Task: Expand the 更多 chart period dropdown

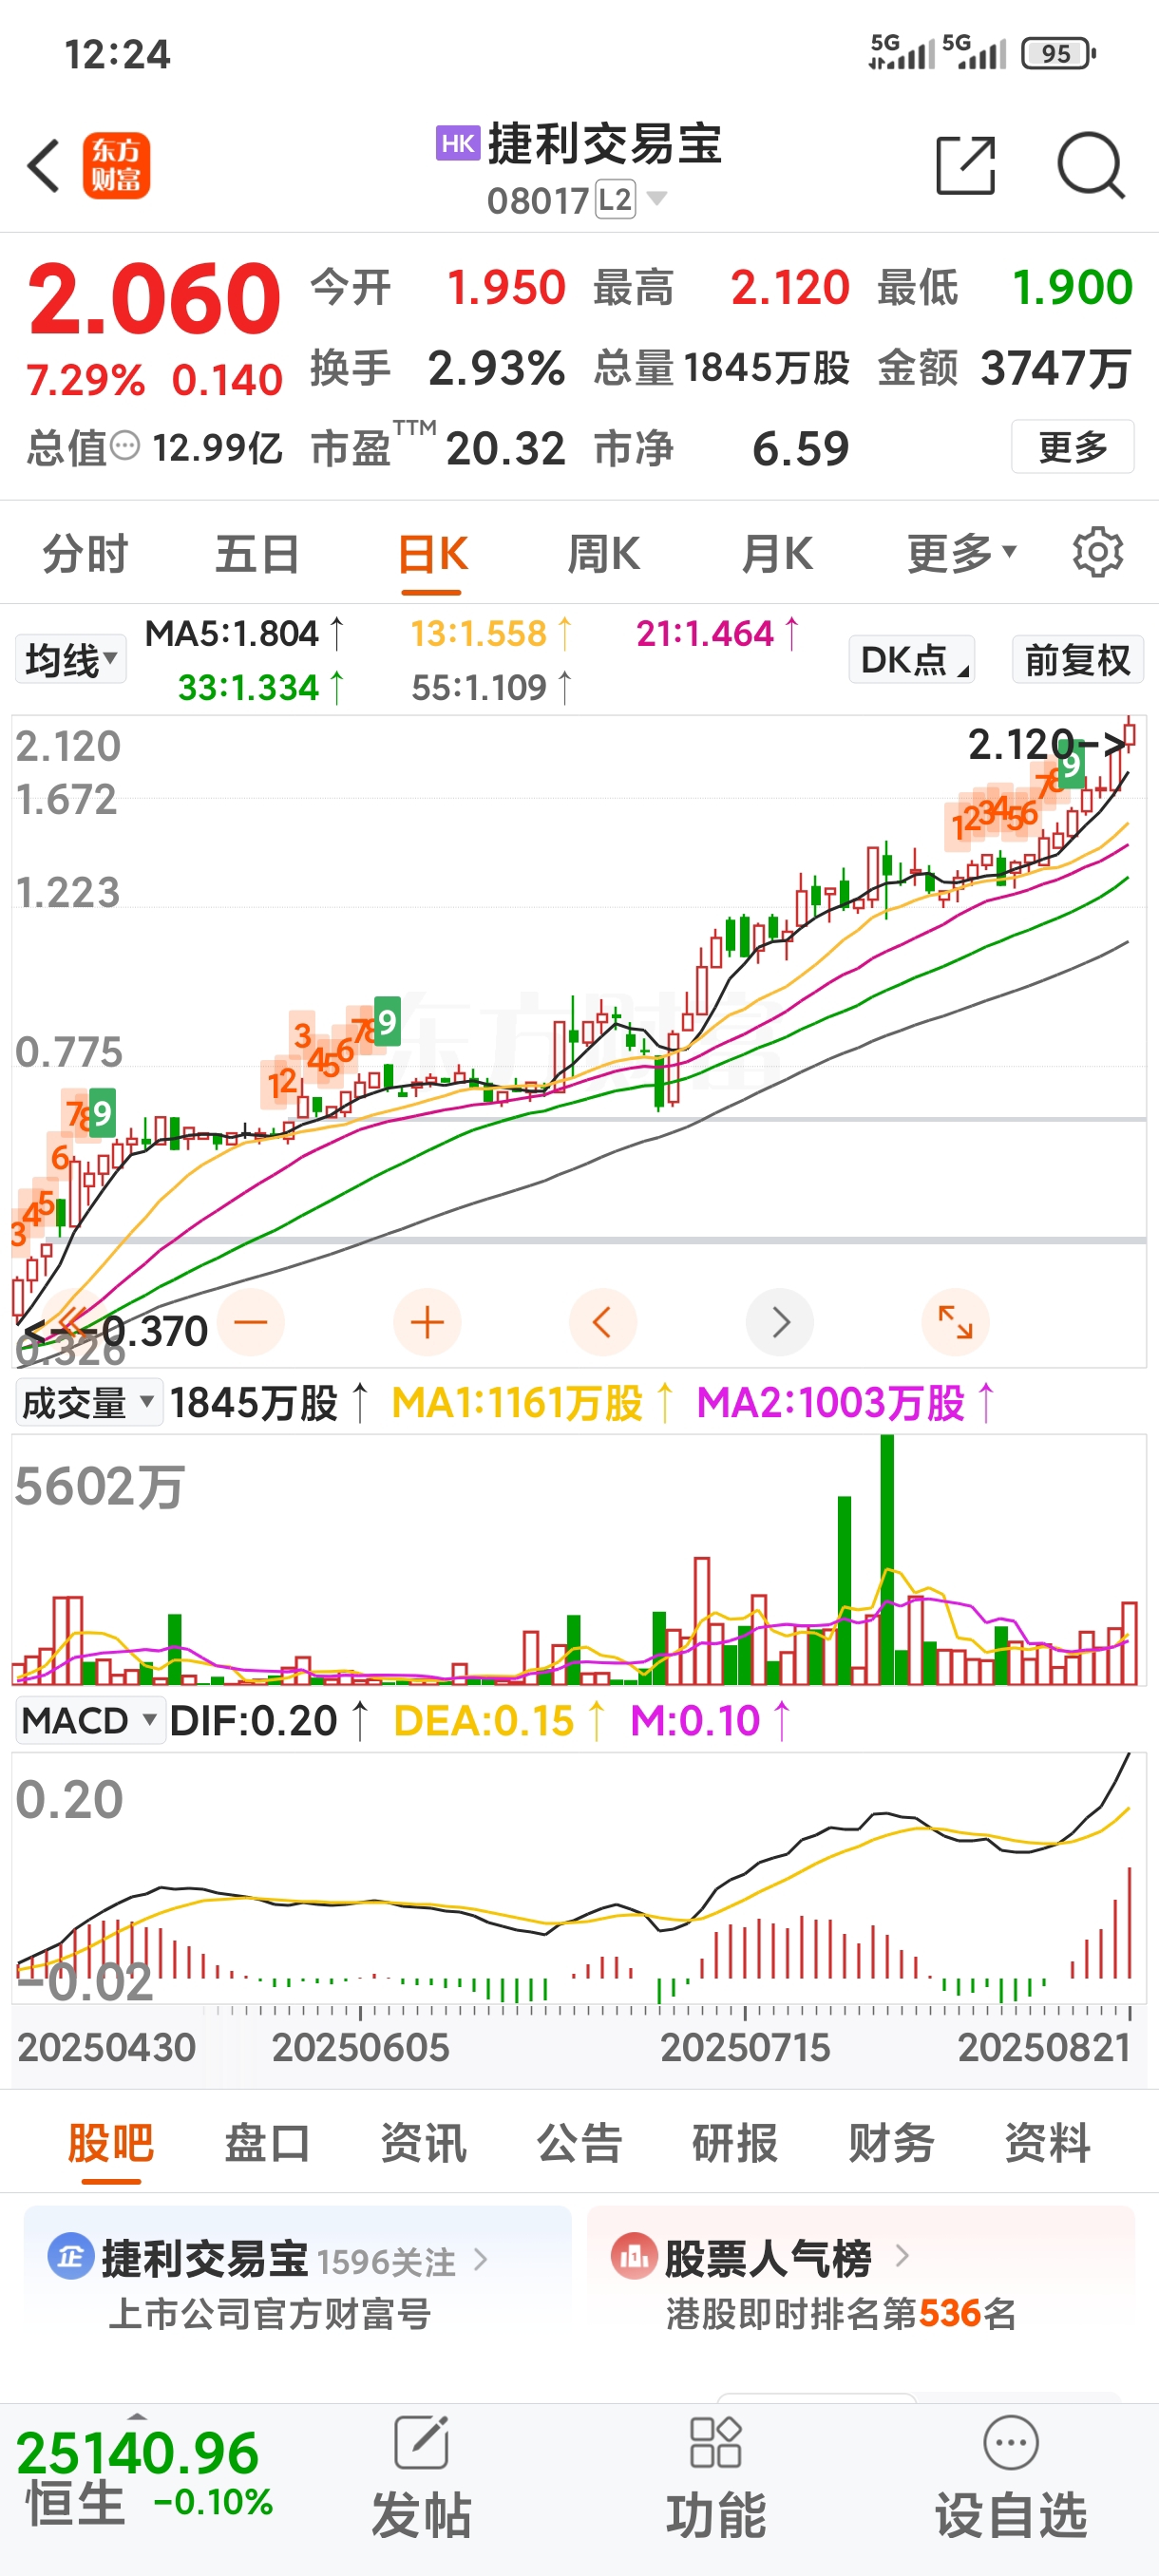Action: pos(962,553)
